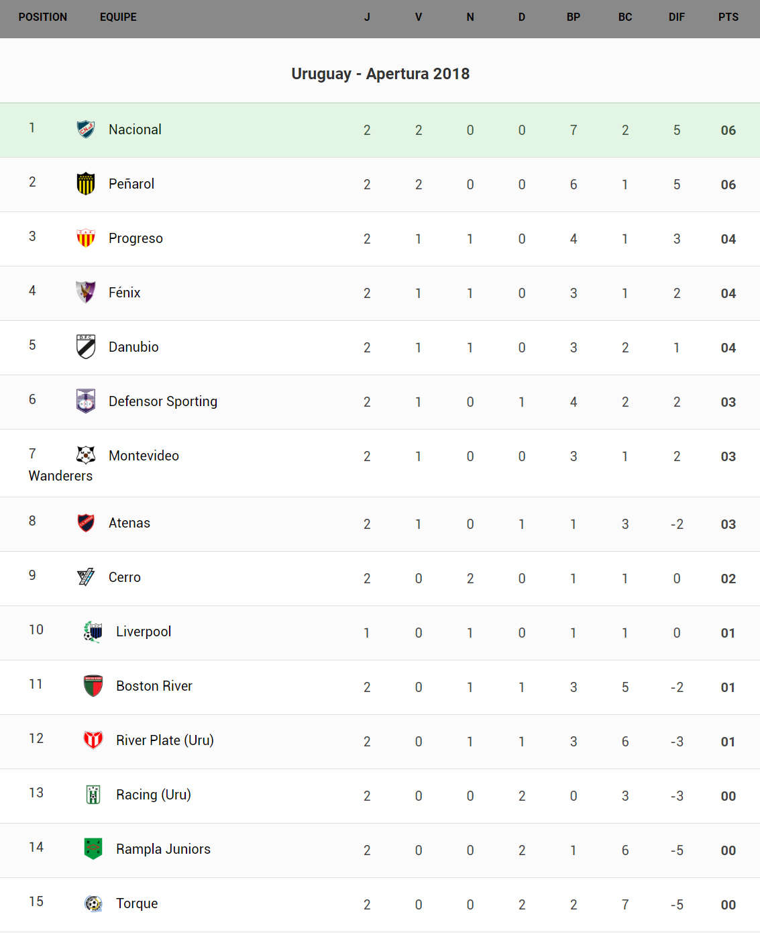Click the POSITION column header

43,17
